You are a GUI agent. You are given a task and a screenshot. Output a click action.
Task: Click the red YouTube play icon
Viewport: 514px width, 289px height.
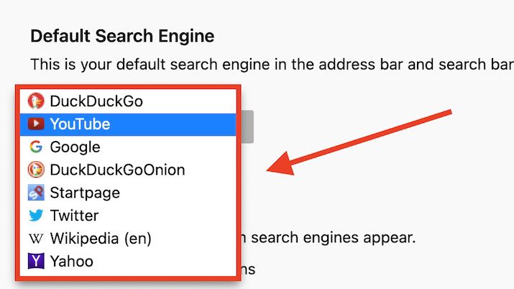click(x=35, y=124)
